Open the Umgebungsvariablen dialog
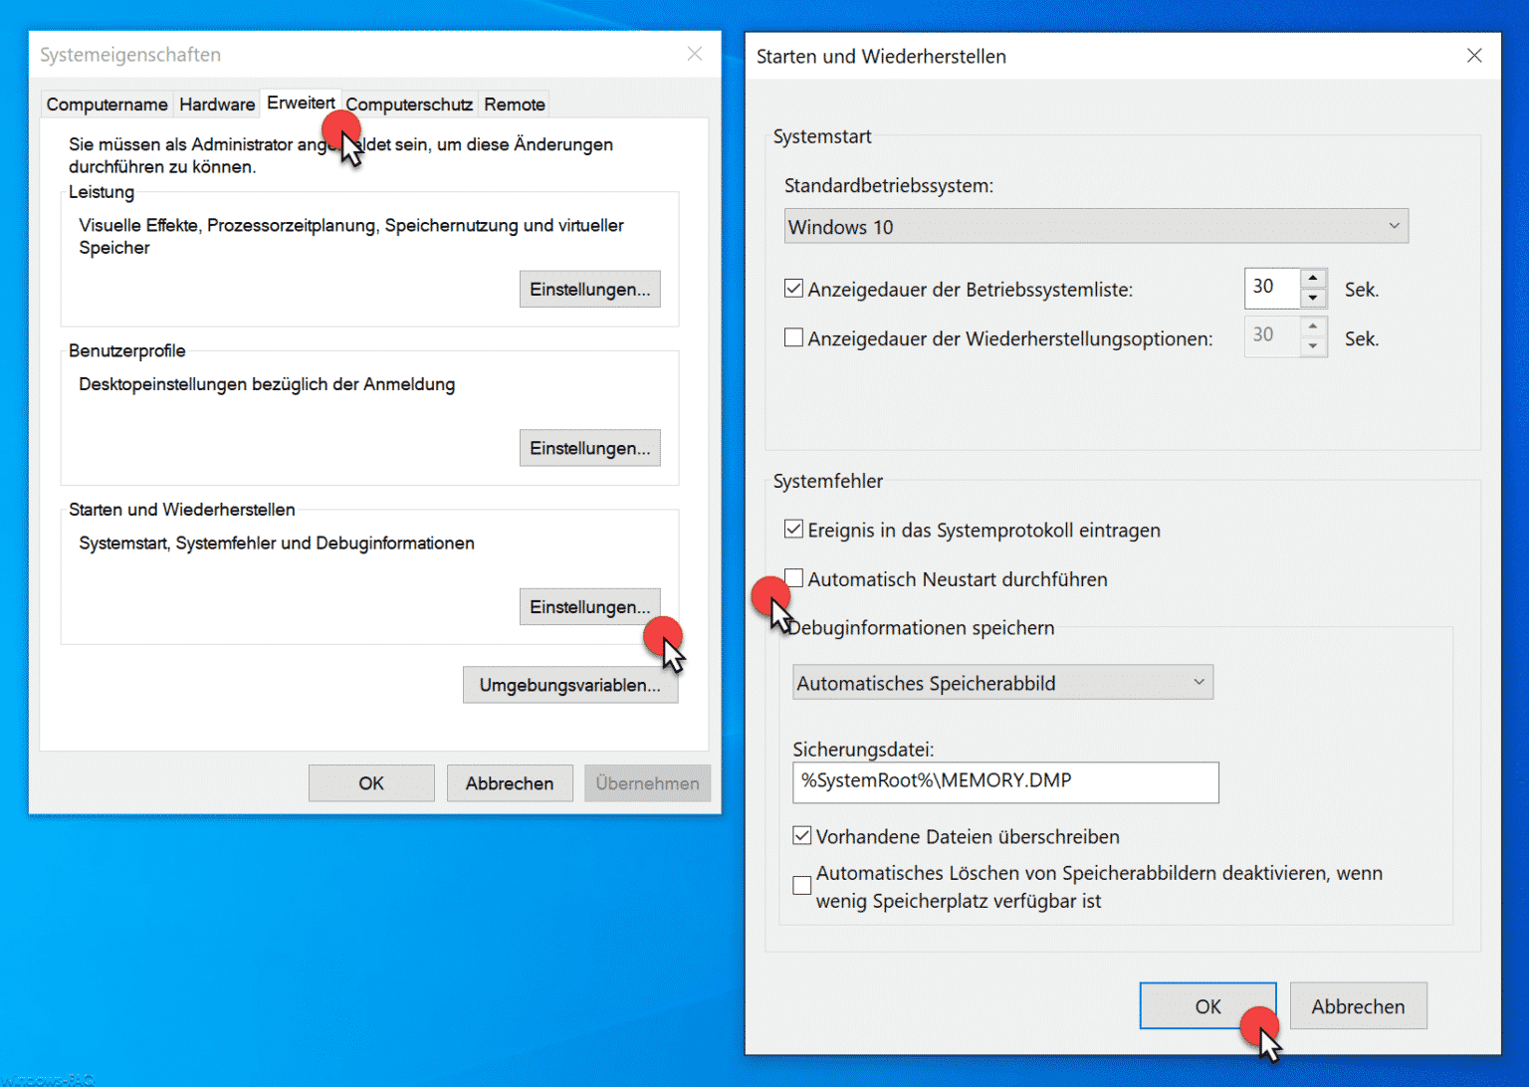 coord(569,684)
